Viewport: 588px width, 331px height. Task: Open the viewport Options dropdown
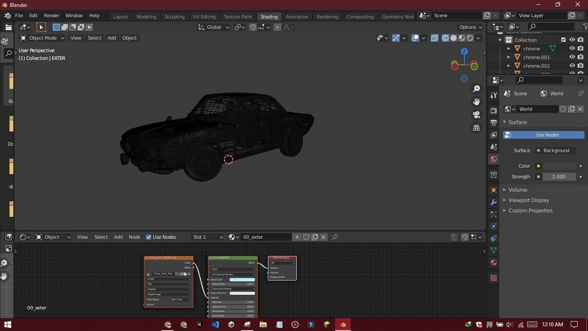[x=470, y=27]
